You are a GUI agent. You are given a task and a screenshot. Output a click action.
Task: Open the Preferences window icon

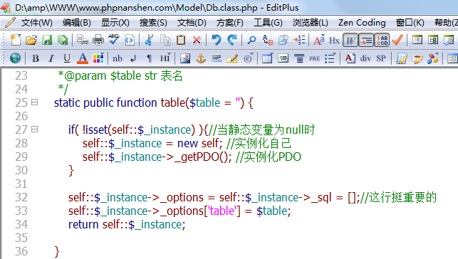449,40
